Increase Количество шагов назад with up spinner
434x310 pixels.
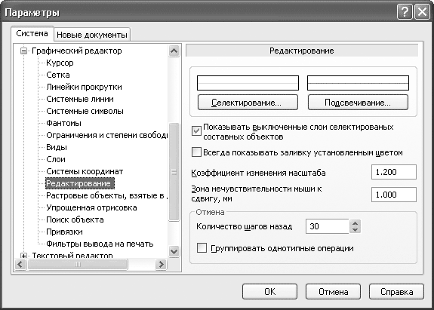pyautogui.click(x=355, y=223)
